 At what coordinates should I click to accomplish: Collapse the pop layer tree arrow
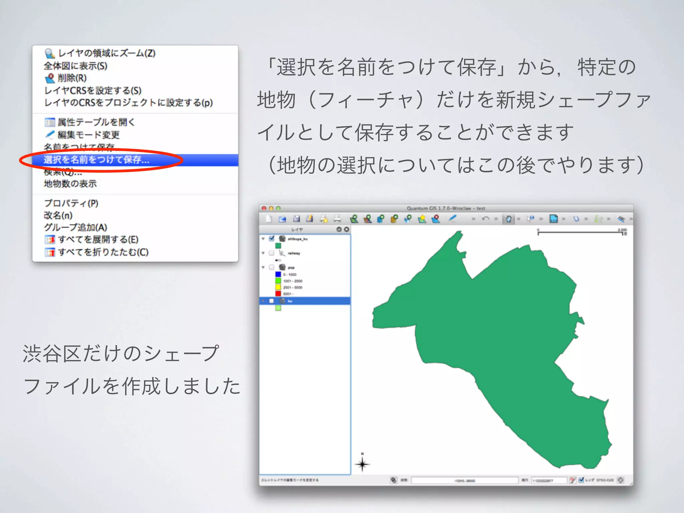pyautogui.click(x=263, y=267)
